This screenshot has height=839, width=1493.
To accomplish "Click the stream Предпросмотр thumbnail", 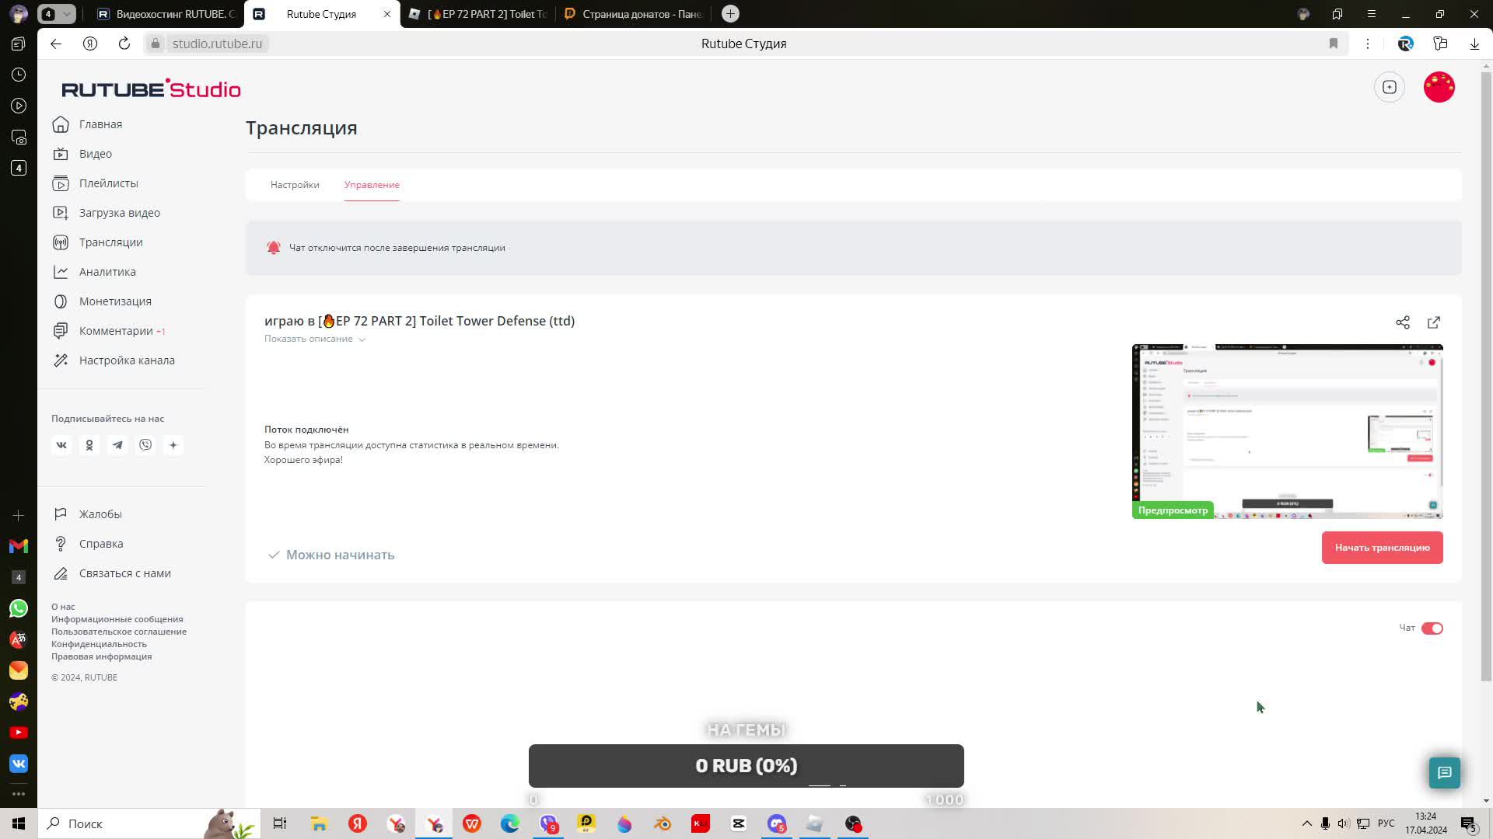I will coord(1287,431).
